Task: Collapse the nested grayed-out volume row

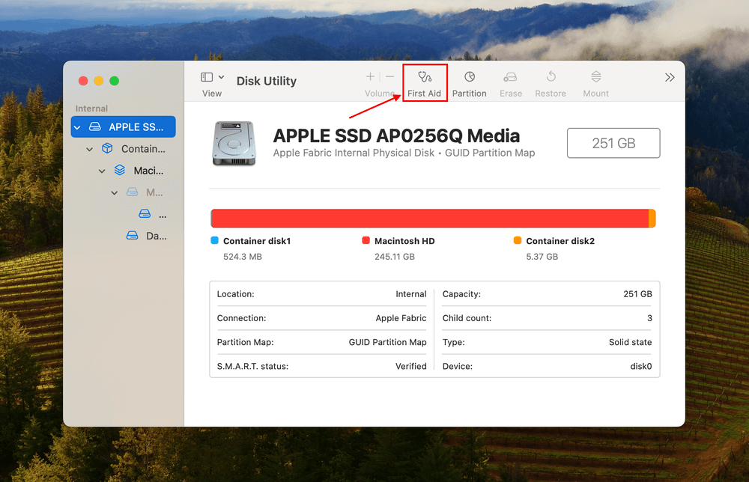Action: pos(115,192)
